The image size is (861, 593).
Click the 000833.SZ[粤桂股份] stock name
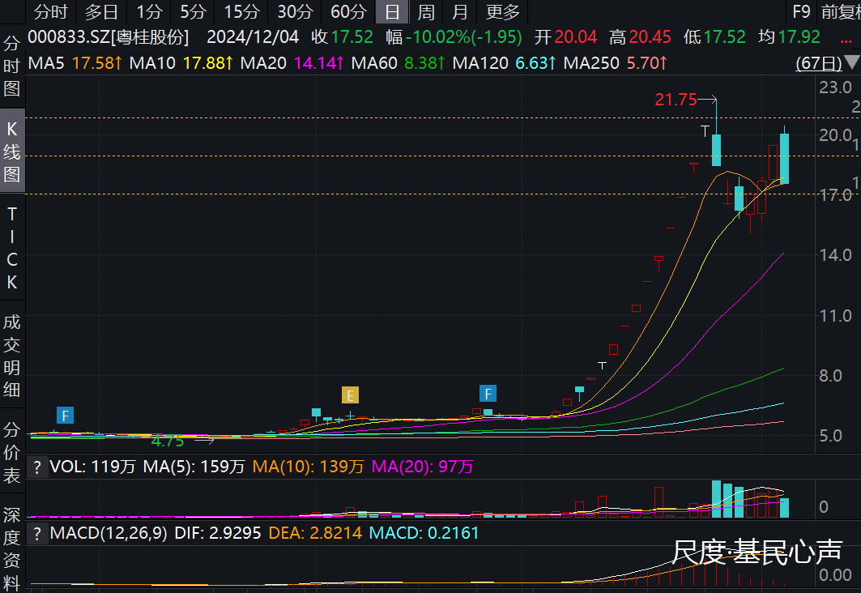(108, 37)
